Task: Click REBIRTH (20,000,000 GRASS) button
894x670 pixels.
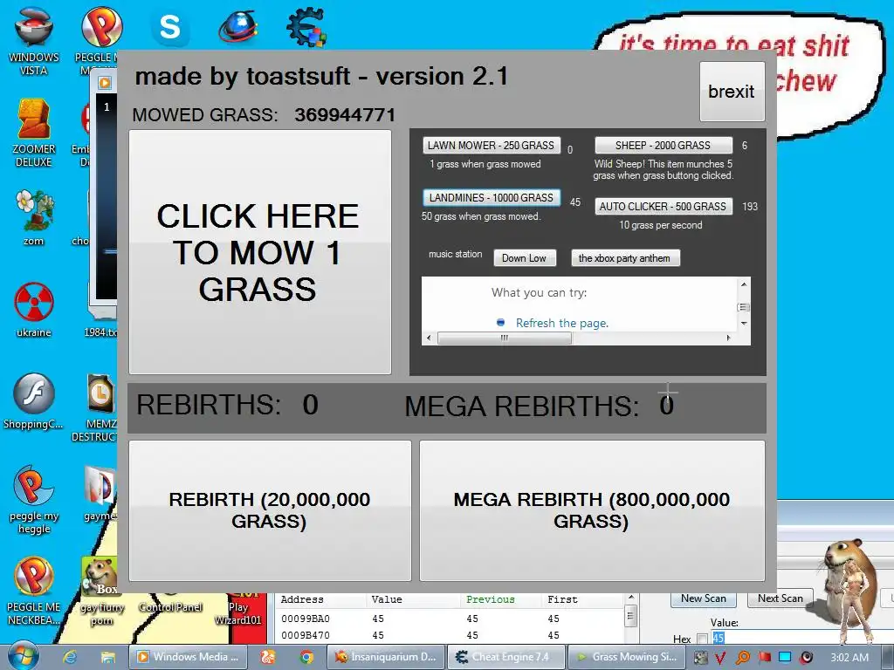Action: click(x=270, y=510)
